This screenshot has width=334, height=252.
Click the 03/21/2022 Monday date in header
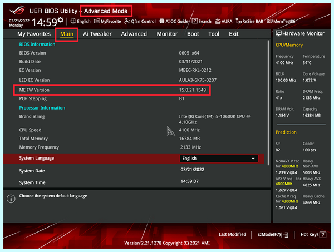pos(19,23)
